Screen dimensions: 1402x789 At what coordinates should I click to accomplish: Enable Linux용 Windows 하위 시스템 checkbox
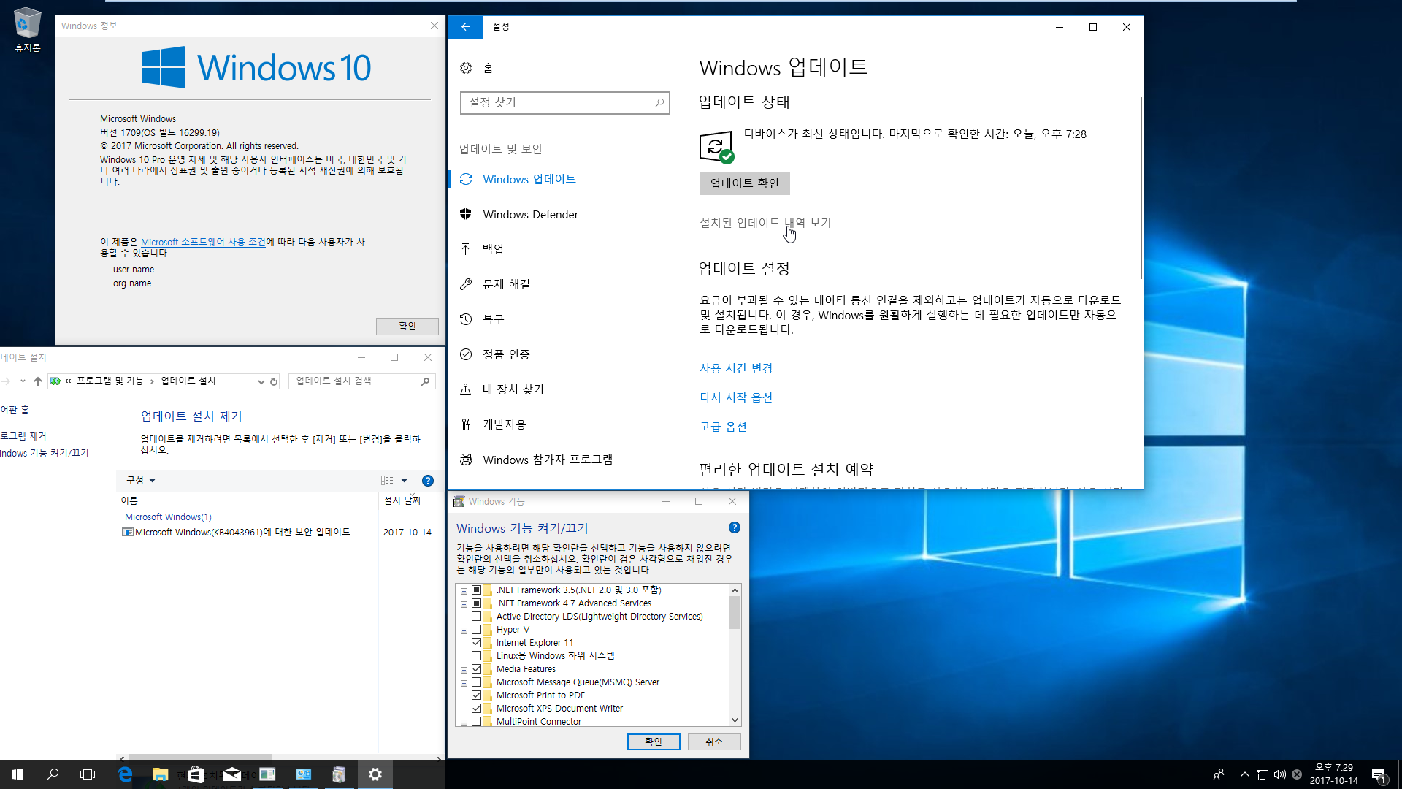[476, 656]
